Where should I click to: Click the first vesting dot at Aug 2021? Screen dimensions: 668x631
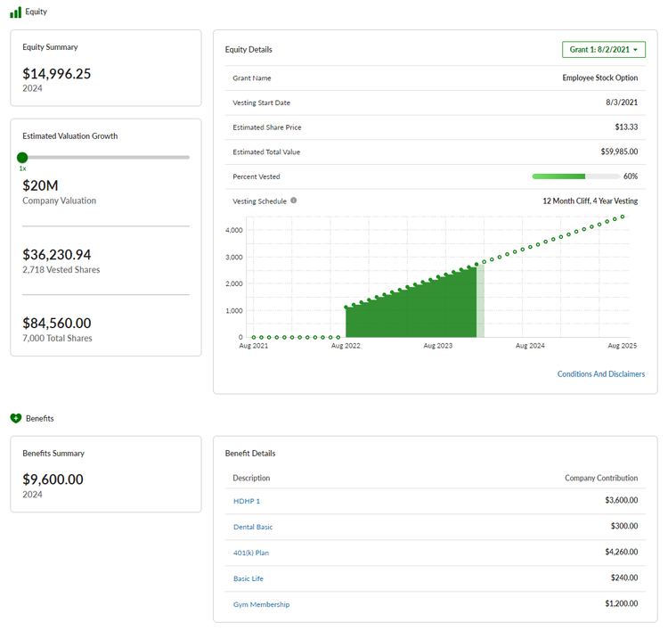click(253, 337)
